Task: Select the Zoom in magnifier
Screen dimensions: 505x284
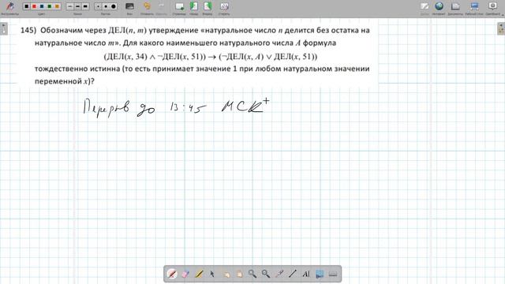Action: click(252, 274)
